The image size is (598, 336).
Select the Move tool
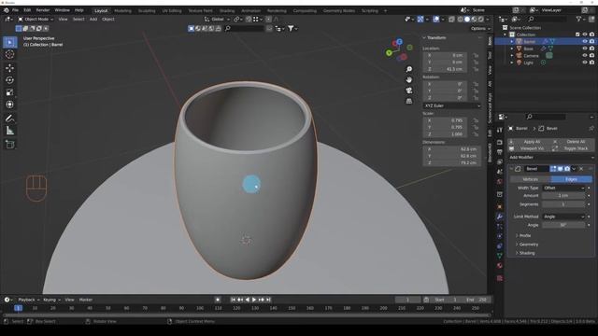point(10,68)
